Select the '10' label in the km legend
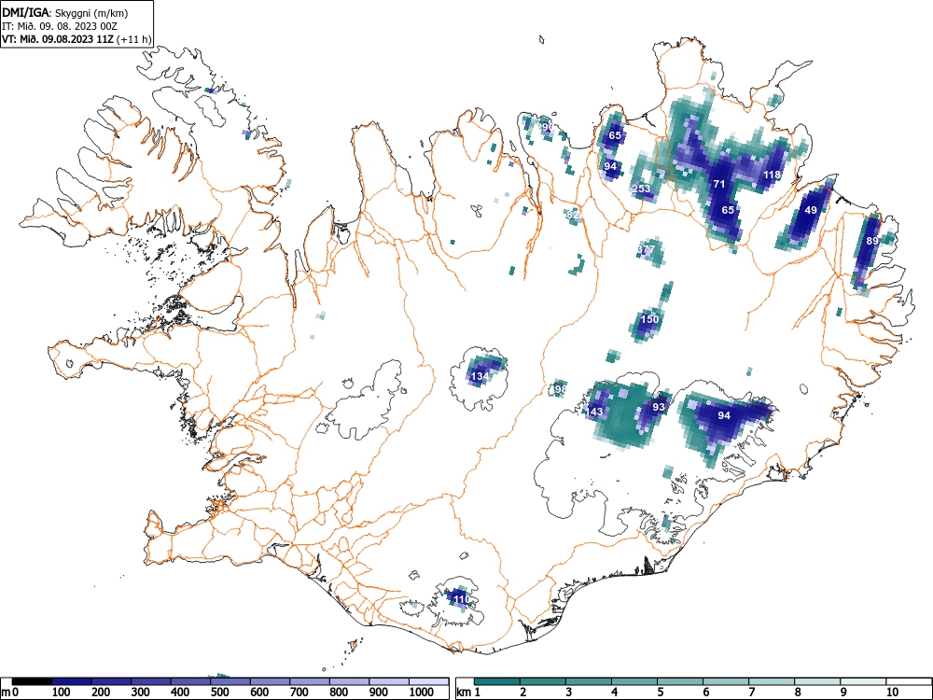 pyautogui.click(x=891, y=693)
